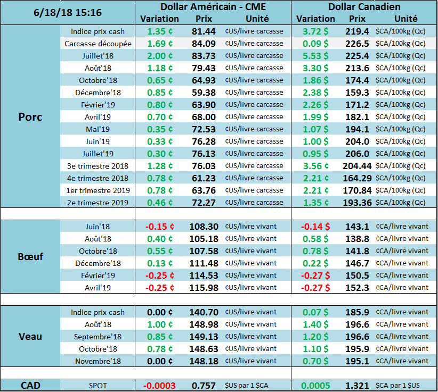Viewport: 438px width, 392px height.
Task: Select the Dollar Canadien header
Action: tap(364, 7)
